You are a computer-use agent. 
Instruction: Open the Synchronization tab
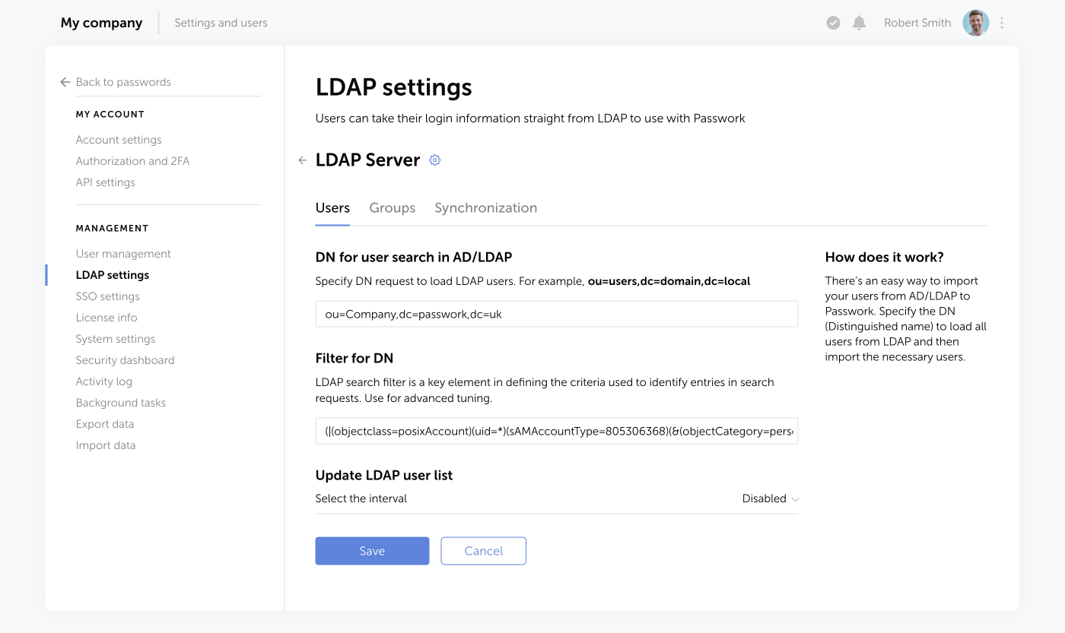[485, 207]
